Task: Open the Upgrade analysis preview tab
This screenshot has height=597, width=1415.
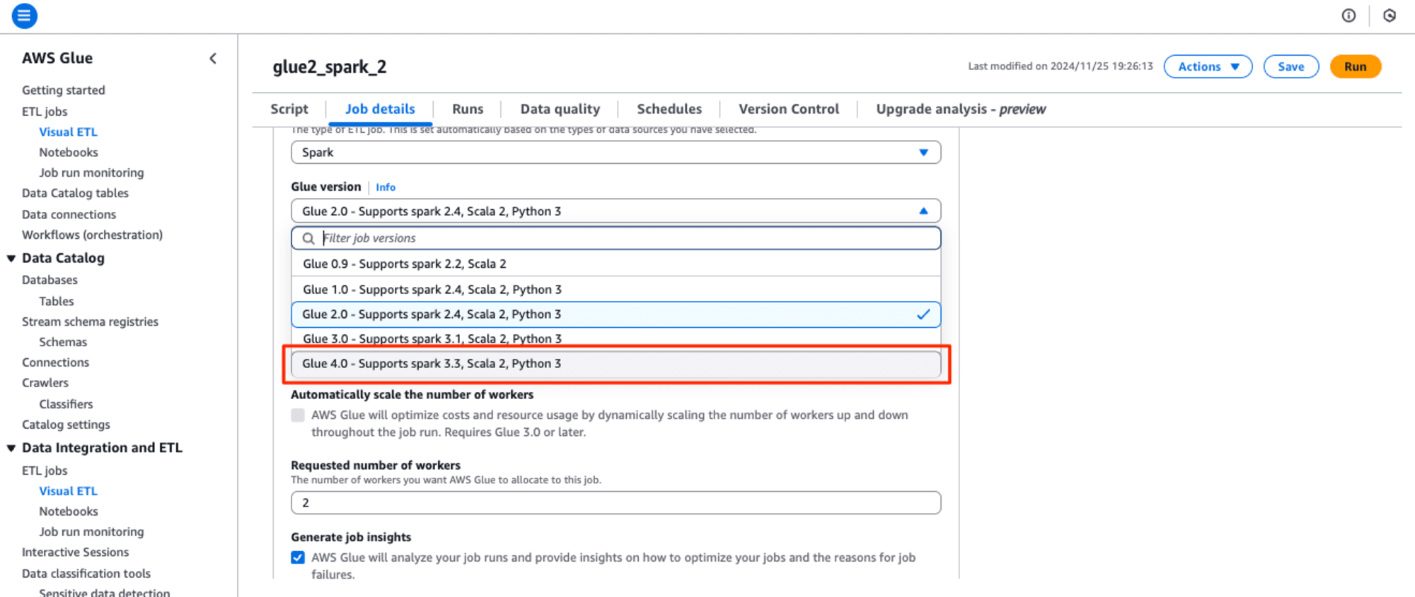Action: (x=961, y=109)
